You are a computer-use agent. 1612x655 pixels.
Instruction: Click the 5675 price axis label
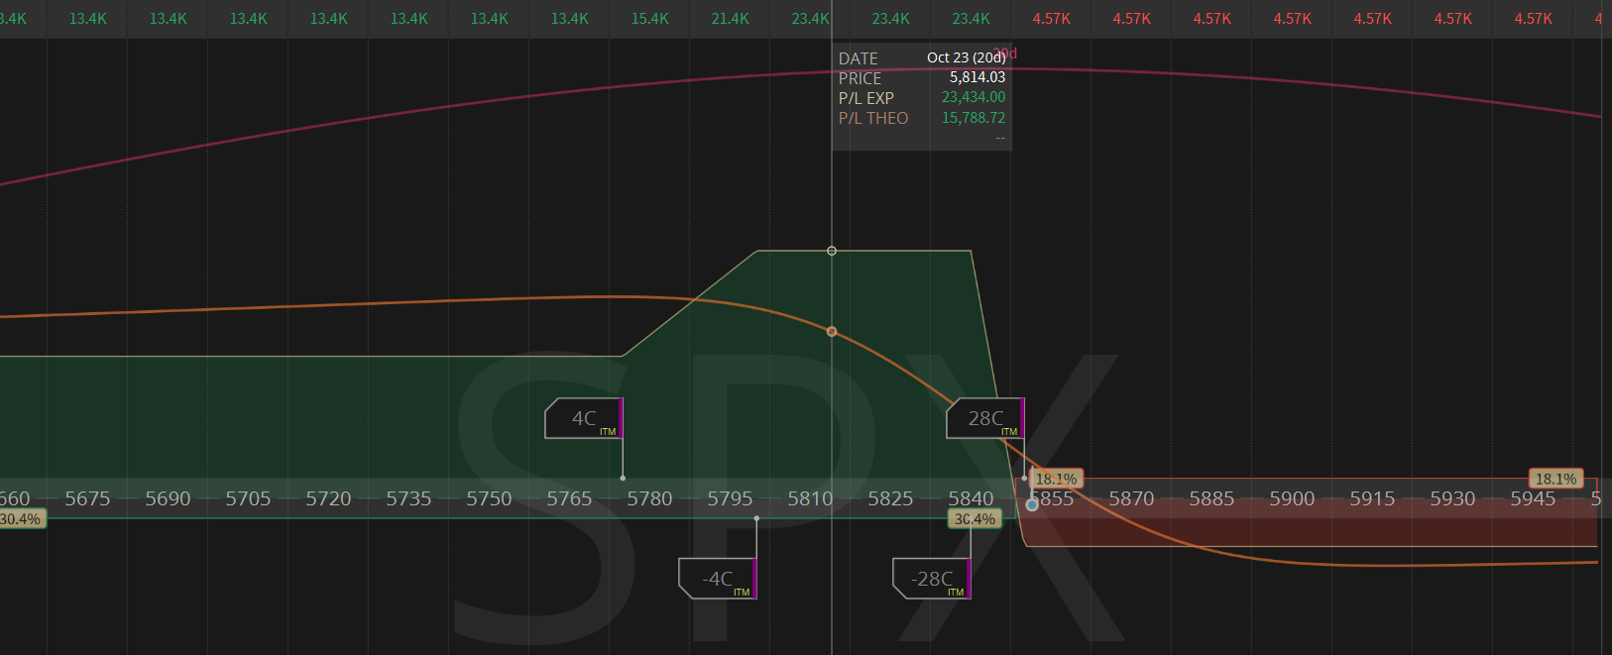point(88,498)
